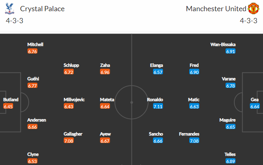263x165 pixels.
Task: Open Manchester United team name link
Action: tap(216, 9)
